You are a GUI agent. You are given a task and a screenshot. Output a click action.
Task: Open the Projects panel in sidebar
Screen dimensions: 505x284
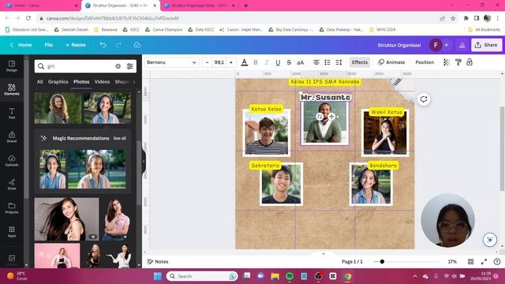tap(12, 208)
